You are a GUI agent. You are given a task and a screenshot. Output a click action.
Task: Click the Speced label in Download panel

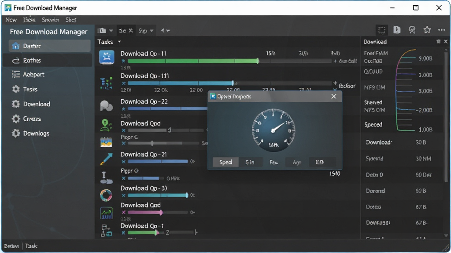373,124
